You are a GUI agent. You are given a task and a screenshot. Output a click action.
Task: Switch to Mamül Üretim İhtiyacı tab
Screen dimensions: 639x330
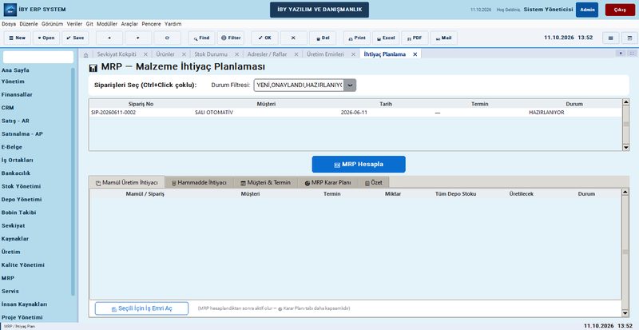tap(127, 182)
